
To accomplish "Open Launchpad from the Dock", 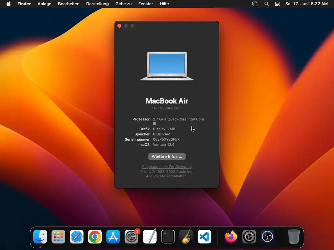I will [58, 237].
